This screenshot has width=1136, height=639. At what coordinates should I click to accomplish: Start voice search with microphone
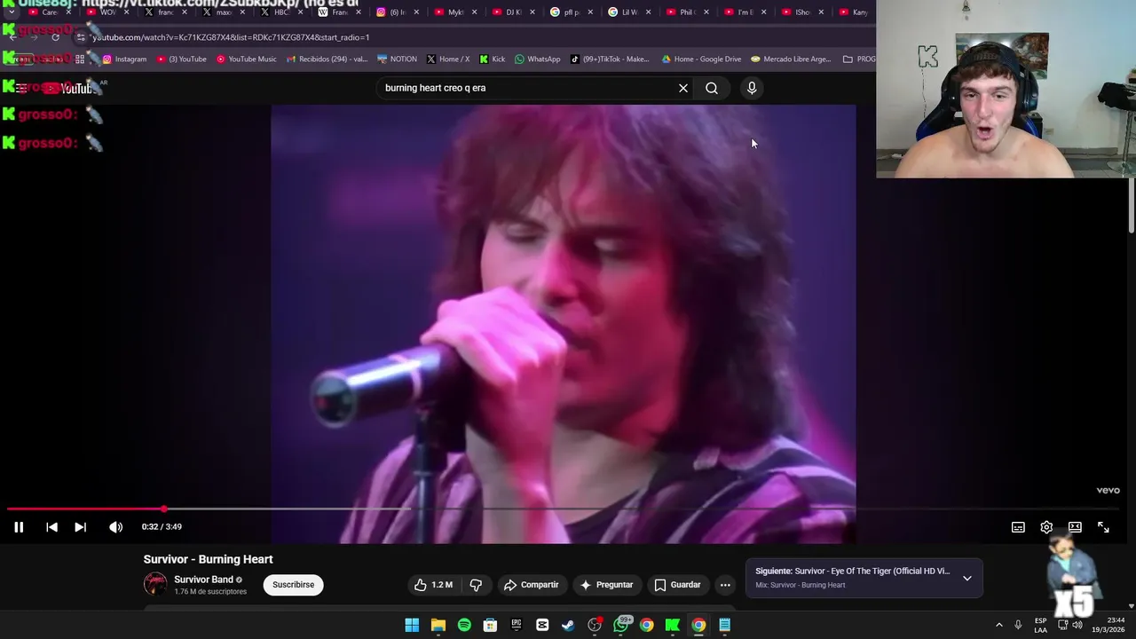click(x=752, y=88)
